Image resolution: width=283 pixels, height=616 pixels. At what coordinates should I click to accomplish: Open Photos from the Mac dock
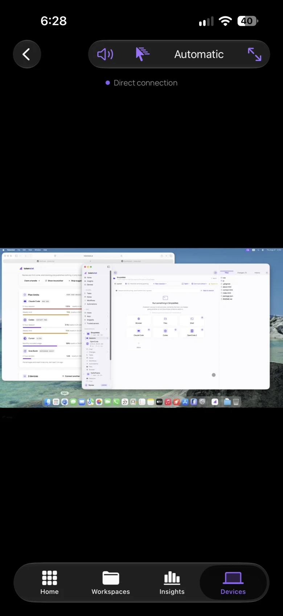pyautogui.click(x=99, y=402)
